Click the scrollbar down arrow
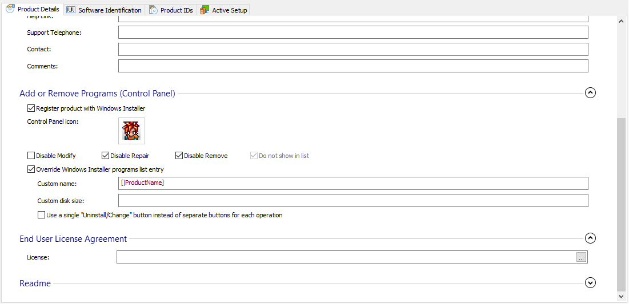The height and width of the screenshot is (304, 629). click(x=622, y=297)
